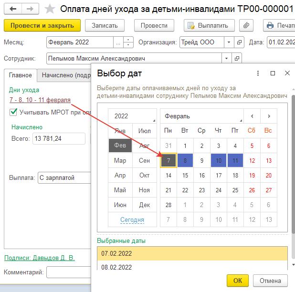Select Апр in month list
The image size is (295, 292).
[120, 175]
